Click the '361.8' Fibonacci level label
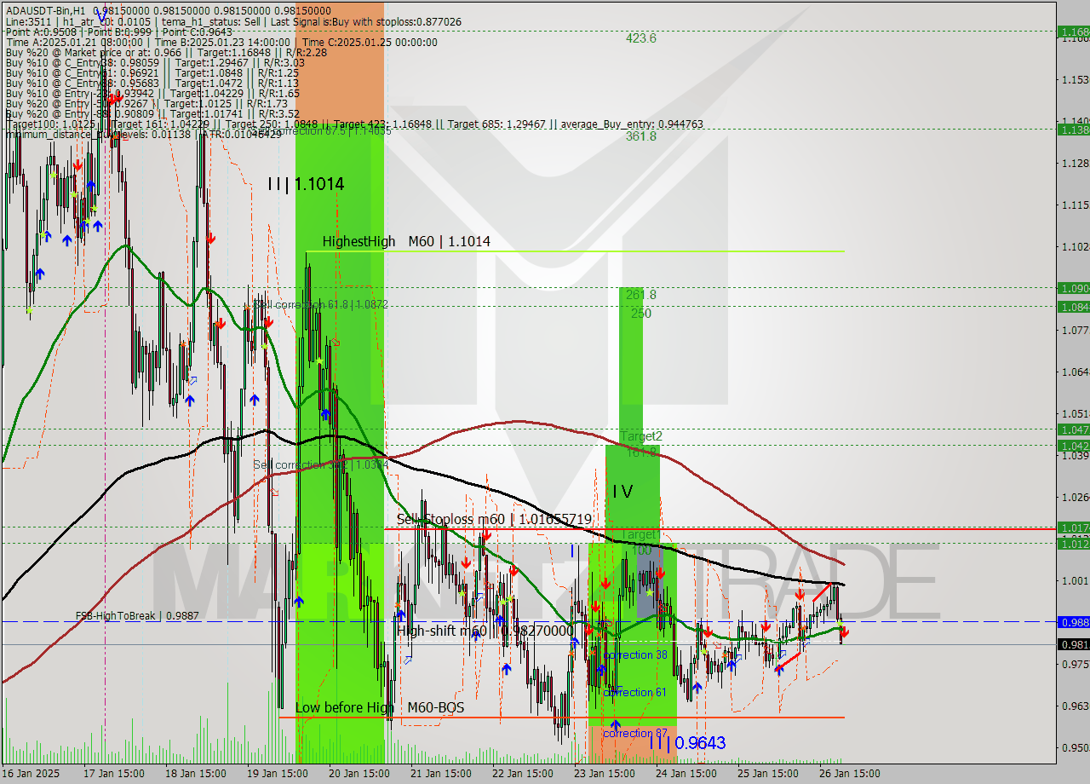 click(641, 136)
